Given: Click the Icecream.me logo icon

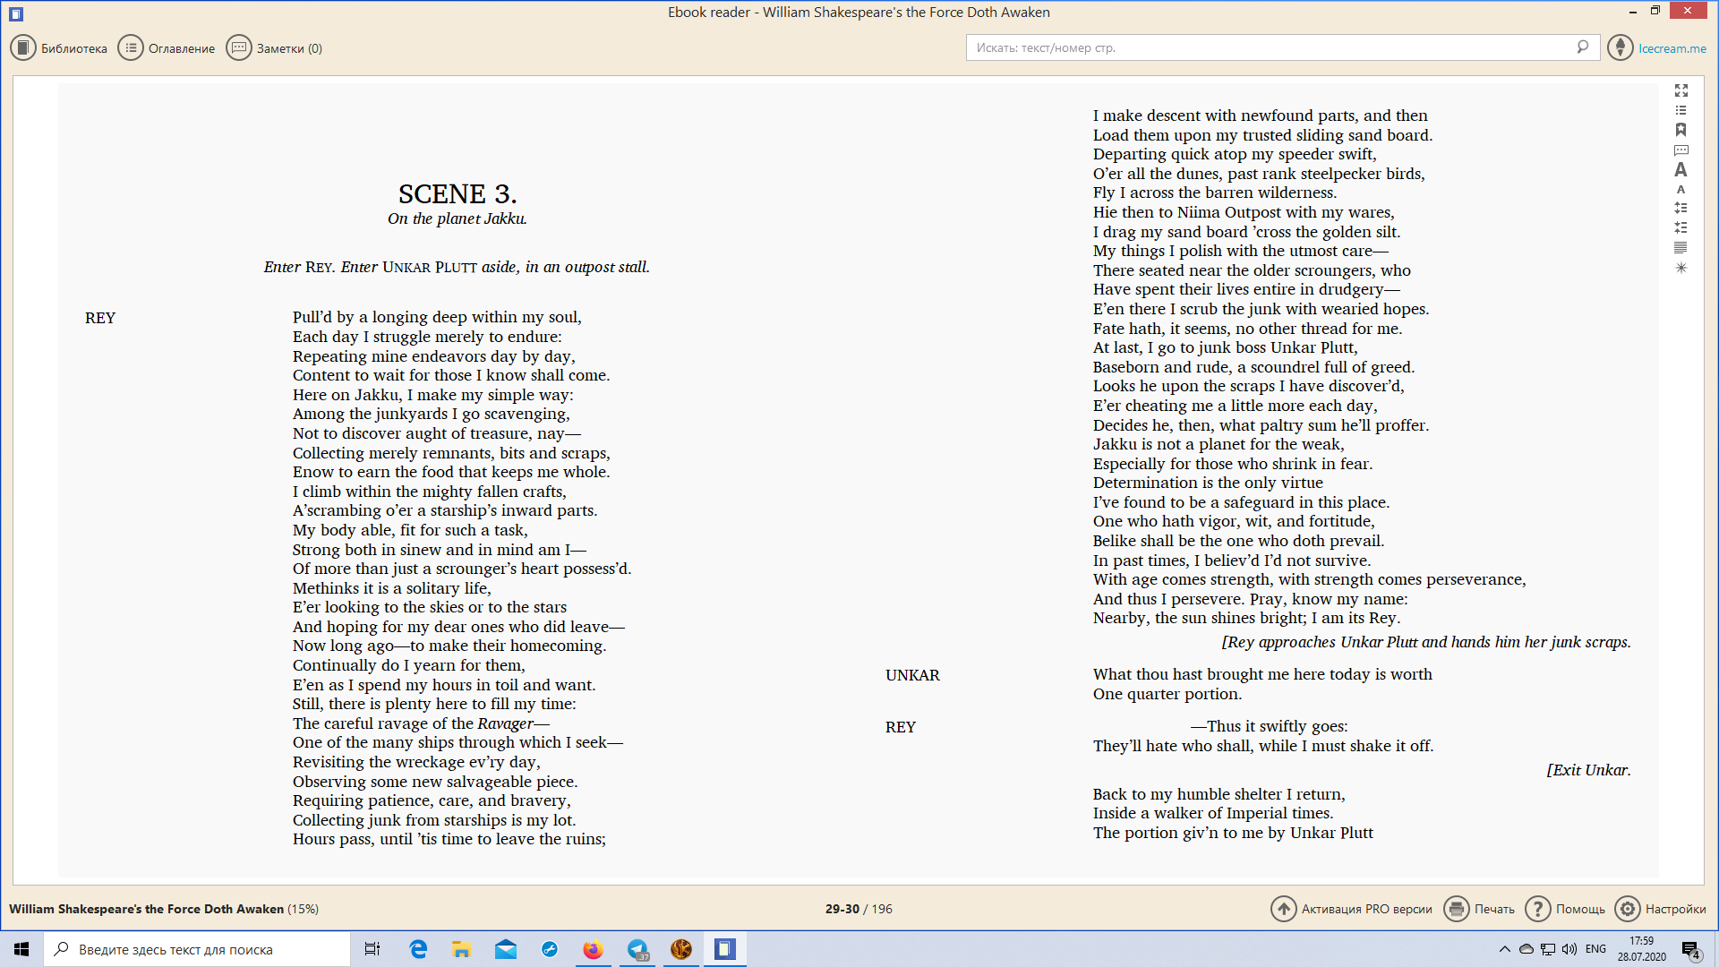Looking at the screenshot, I should [1621, 47].
